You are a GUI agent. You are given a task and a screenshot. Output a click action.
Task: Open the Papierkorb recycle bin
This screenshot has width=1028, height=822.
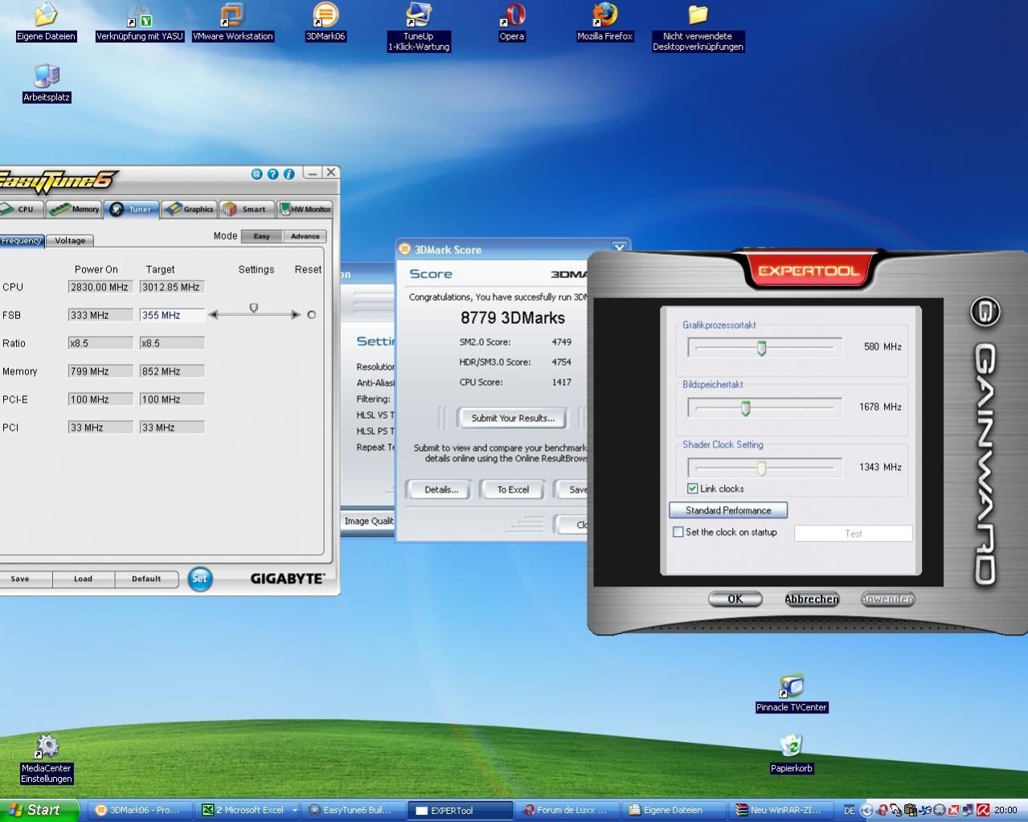pos(792,754)
